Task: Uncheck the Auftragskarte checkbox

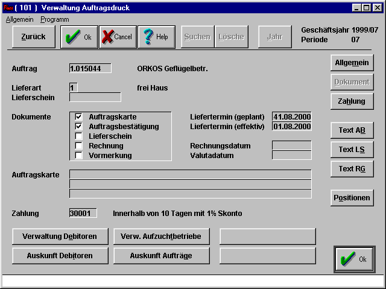Action: [x=78, y=117]
